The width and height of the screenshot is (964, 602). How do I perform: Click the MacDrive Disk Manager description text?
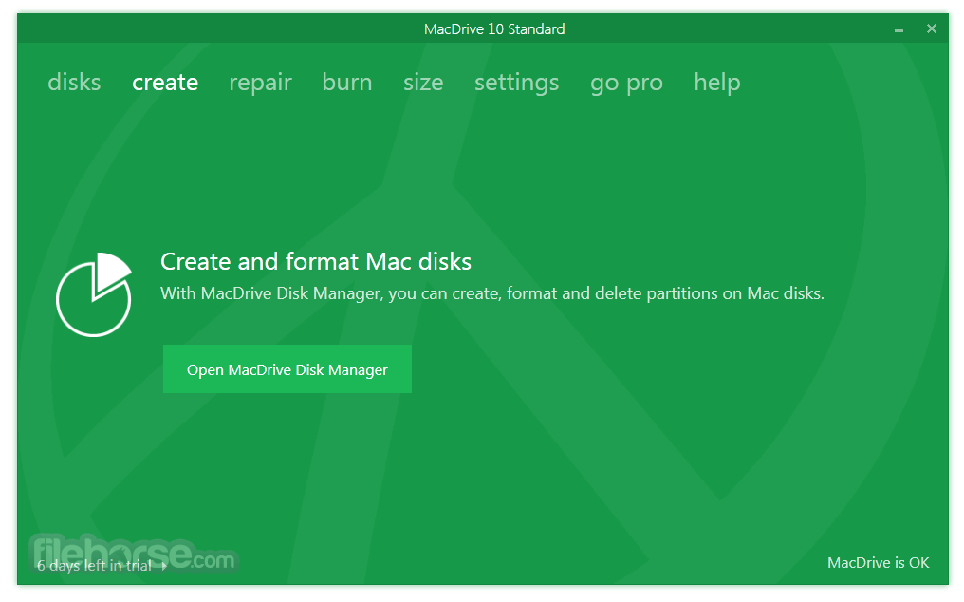tap(491, 293)
